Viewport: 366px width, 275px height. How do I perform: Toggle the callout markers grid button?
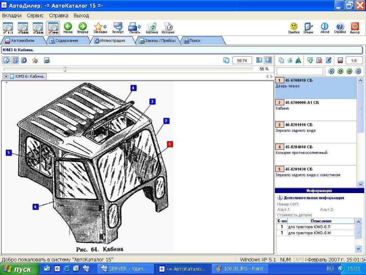(15, 60)
